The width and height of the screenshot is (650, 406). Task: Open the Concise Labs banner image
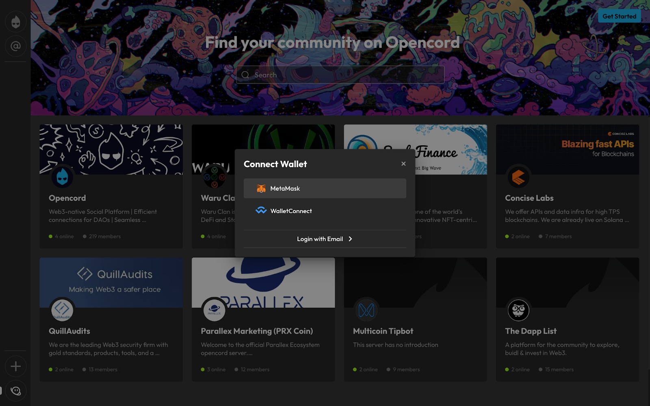(568, 149)
